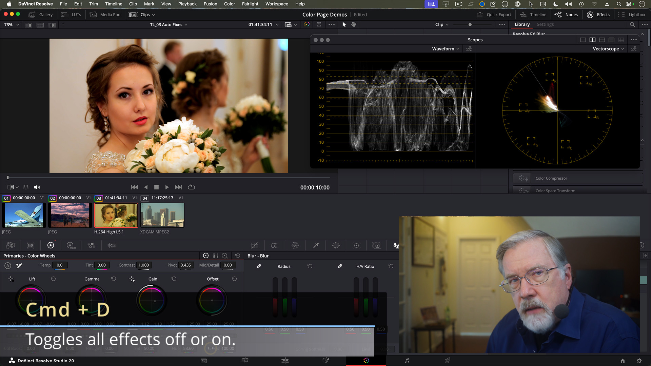Toggle unmix layers icon below viewer
The height and width of the screenshot is (366, 651).
26,187
